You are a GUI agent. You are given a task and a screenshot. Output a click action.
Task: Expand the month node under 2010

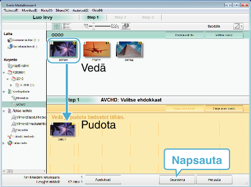pyautogui.click(x=11, y=85)
